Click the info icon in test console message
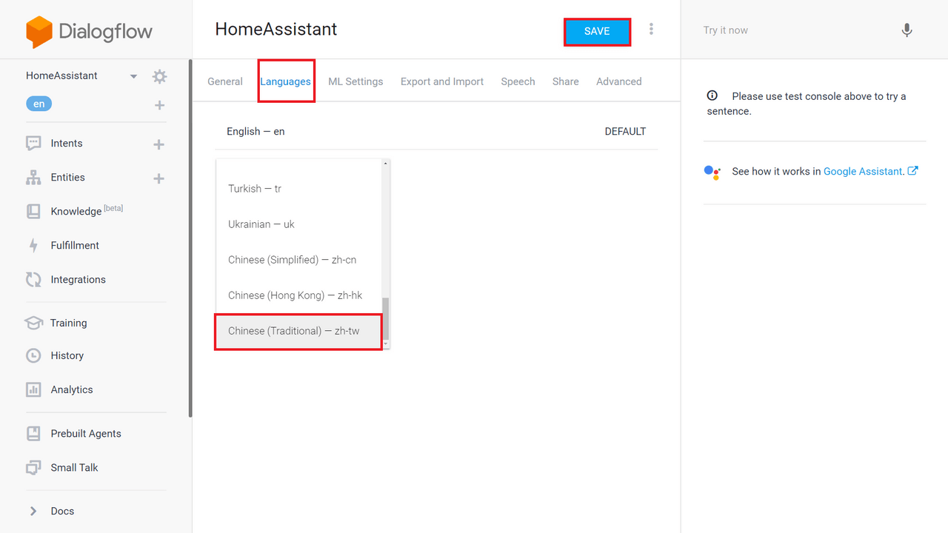948x533 pixels. (712, 95)
